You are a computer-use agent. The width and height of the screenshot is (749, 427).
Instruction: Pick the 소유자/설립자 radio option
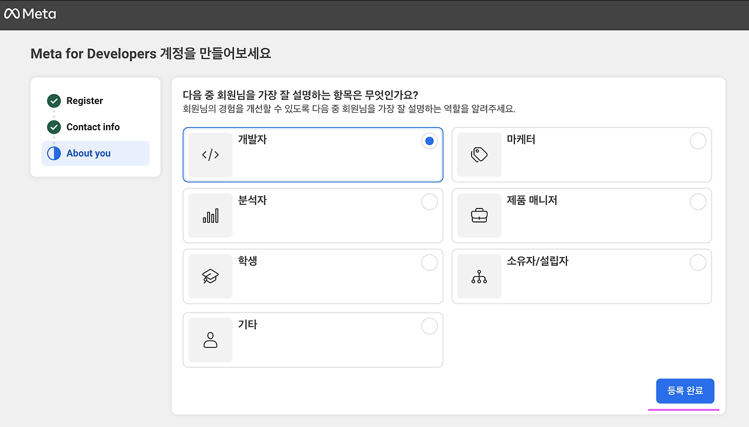(x=698, y=263)
